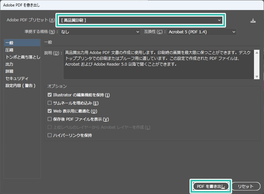Check the ハイパーリンクを保持 option
The image size is (264, 194).
click(50, 135)
